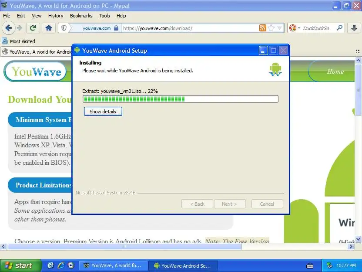Viewport: 362px width, 272px height.
Task: Click the system tray notification icon
Action: point(329,265)
